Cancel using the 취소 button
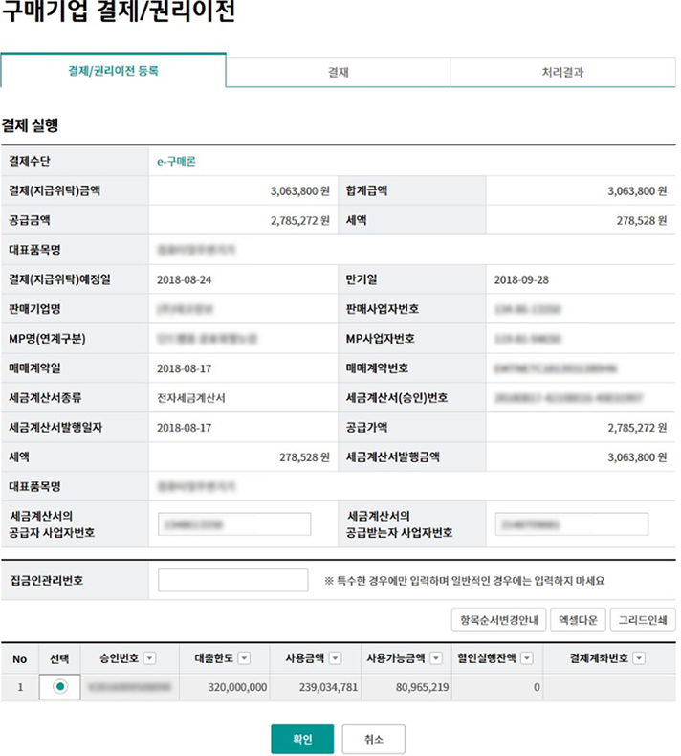The image size is (681, 756). [x=373, y=739]
